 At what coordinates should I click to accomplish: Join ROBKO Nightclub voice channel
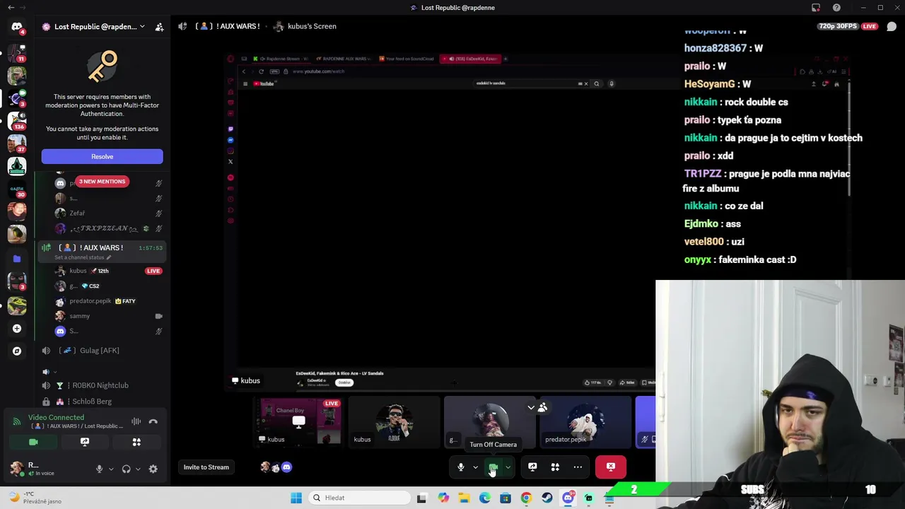(101, 385)
